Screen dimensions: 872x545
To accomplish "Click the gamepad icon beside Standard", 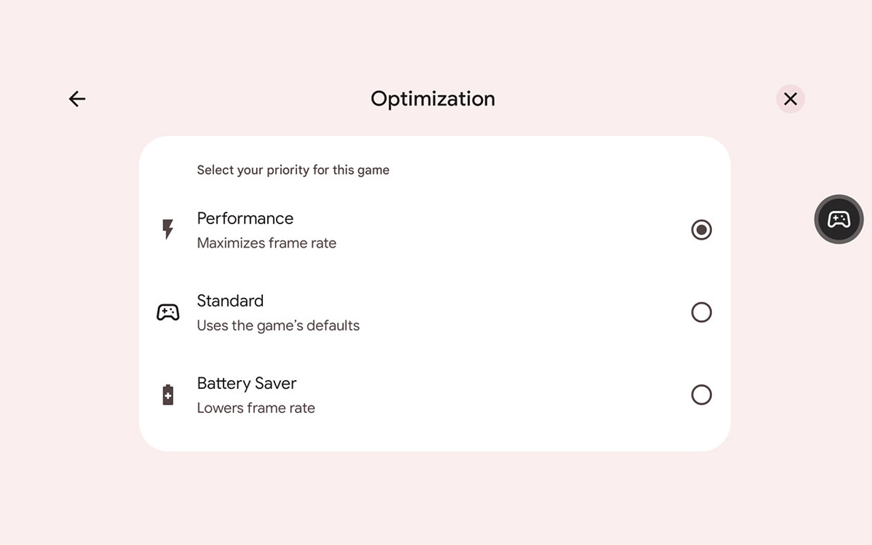I will [168, 312].
